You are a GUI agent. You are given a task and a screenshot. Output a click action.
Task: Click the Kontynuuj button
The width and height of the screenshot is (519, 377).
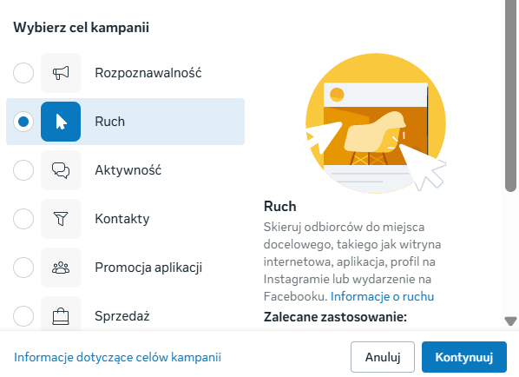[x=464, y=357]
